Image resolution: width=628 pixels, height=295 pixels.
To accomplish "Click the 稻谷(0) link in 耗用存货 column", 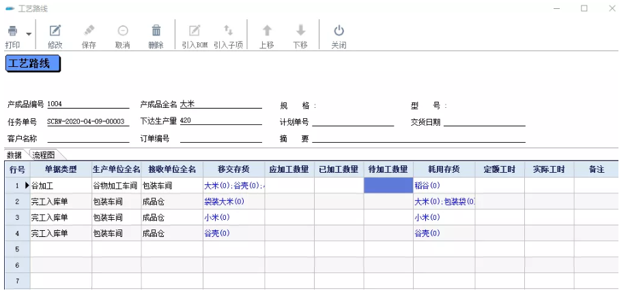I will point(427,185).
